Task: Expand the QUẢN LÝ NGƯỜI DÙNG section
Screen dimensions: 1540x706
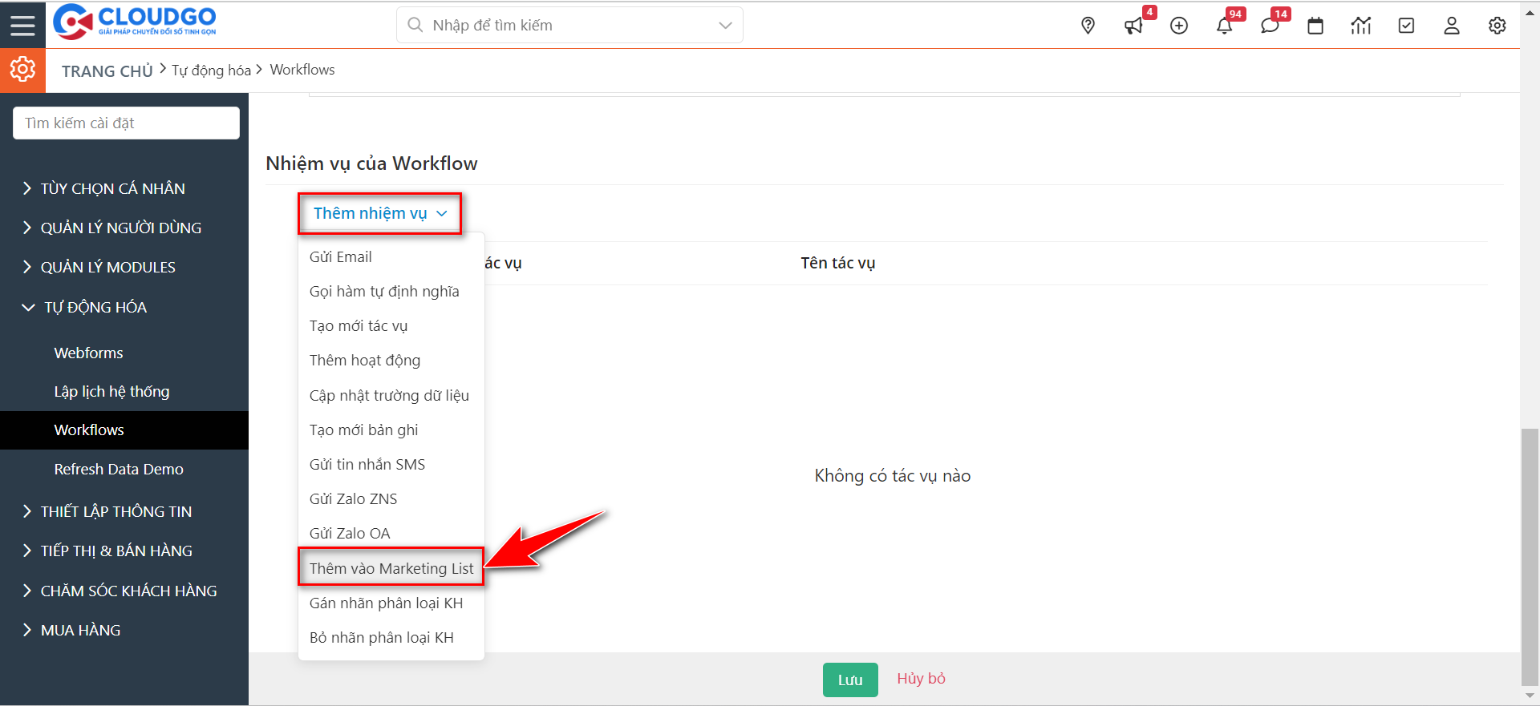Action: pos(120,228)
